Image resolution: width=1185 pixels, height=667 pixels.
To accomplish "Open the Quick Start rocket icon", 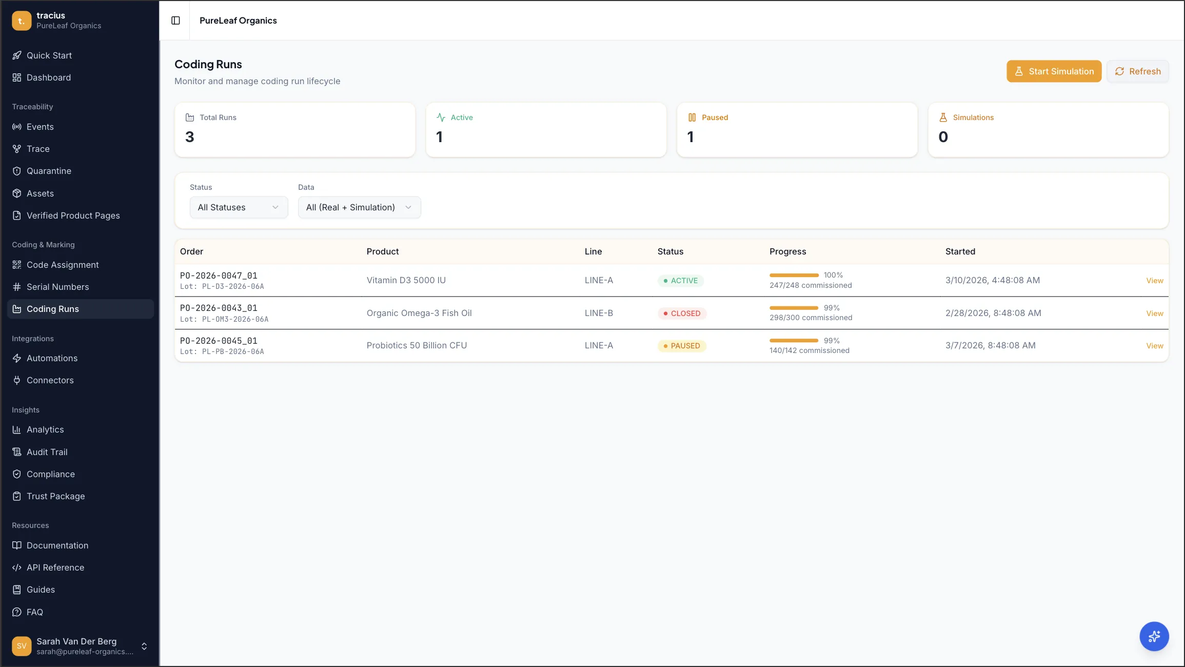I will (17, 55).
